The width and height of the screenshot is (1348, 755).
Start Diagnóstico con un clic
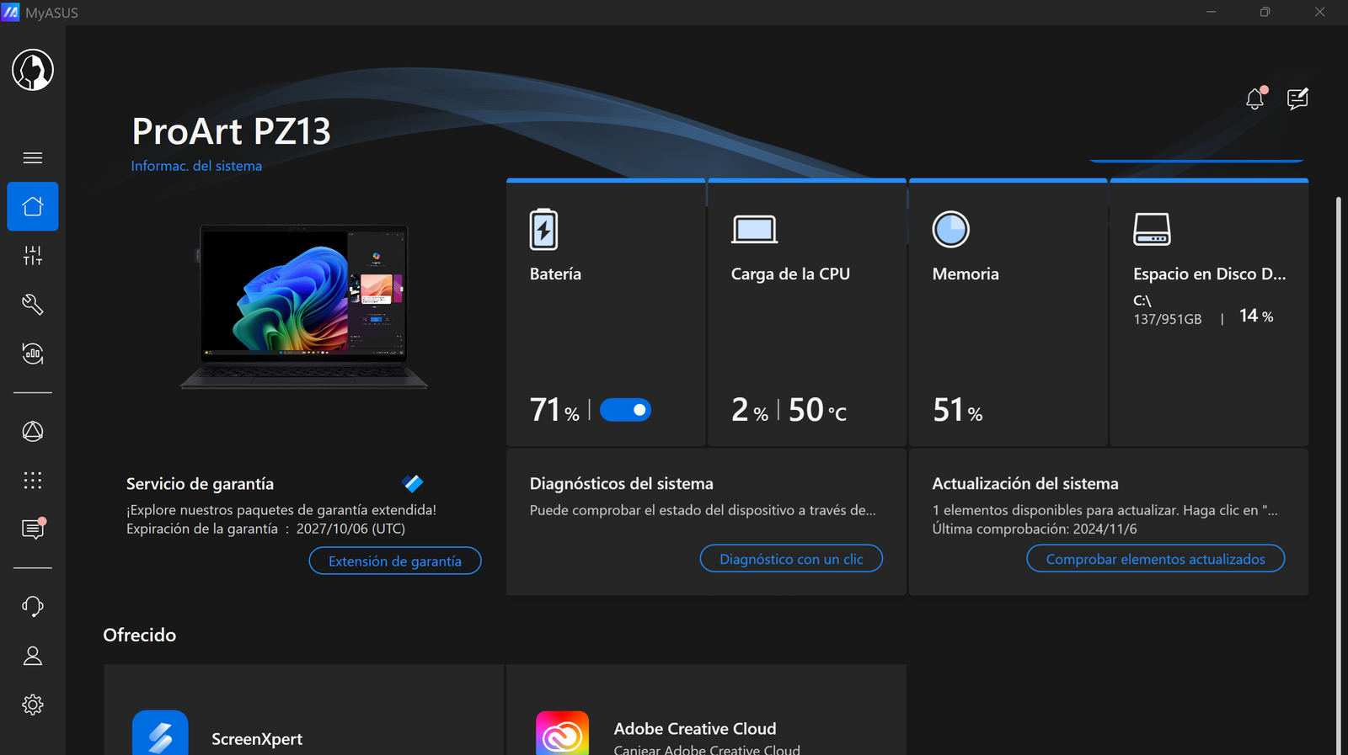pyautogui.click(x=791, y=559)
